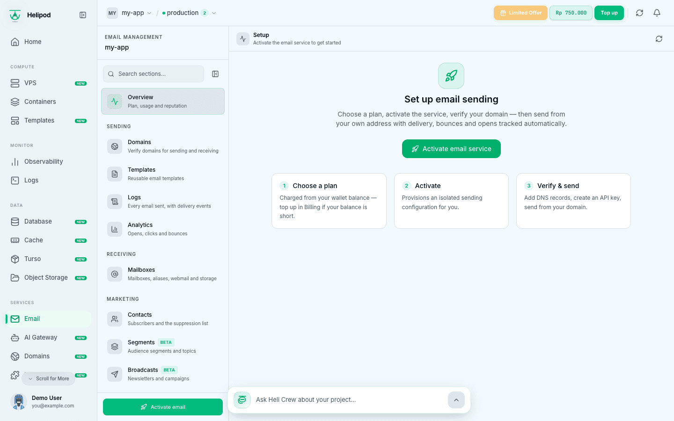This screenshot has width=674, height=421.
Task: Open the my-app project dropdown
Action: tap(129, 13)
